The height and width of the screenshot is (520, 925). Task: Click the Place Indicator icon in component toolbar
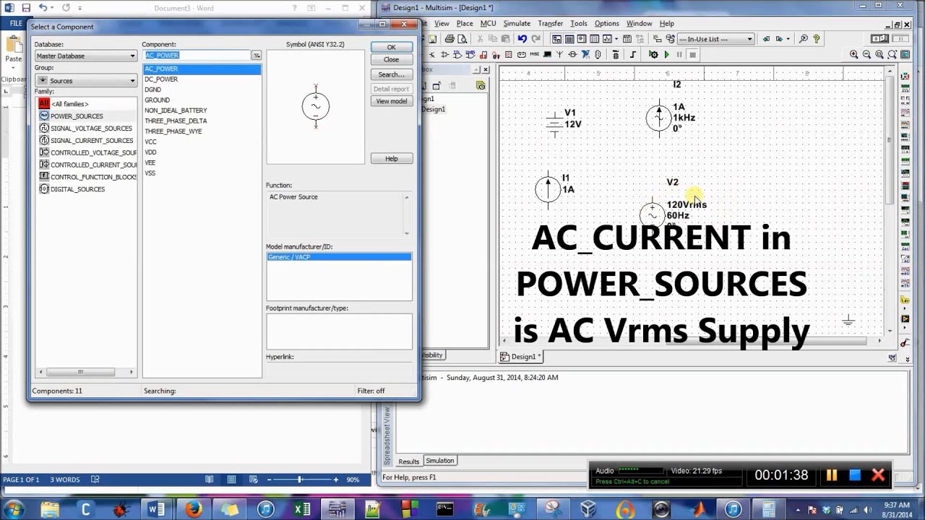coord(509,54)
